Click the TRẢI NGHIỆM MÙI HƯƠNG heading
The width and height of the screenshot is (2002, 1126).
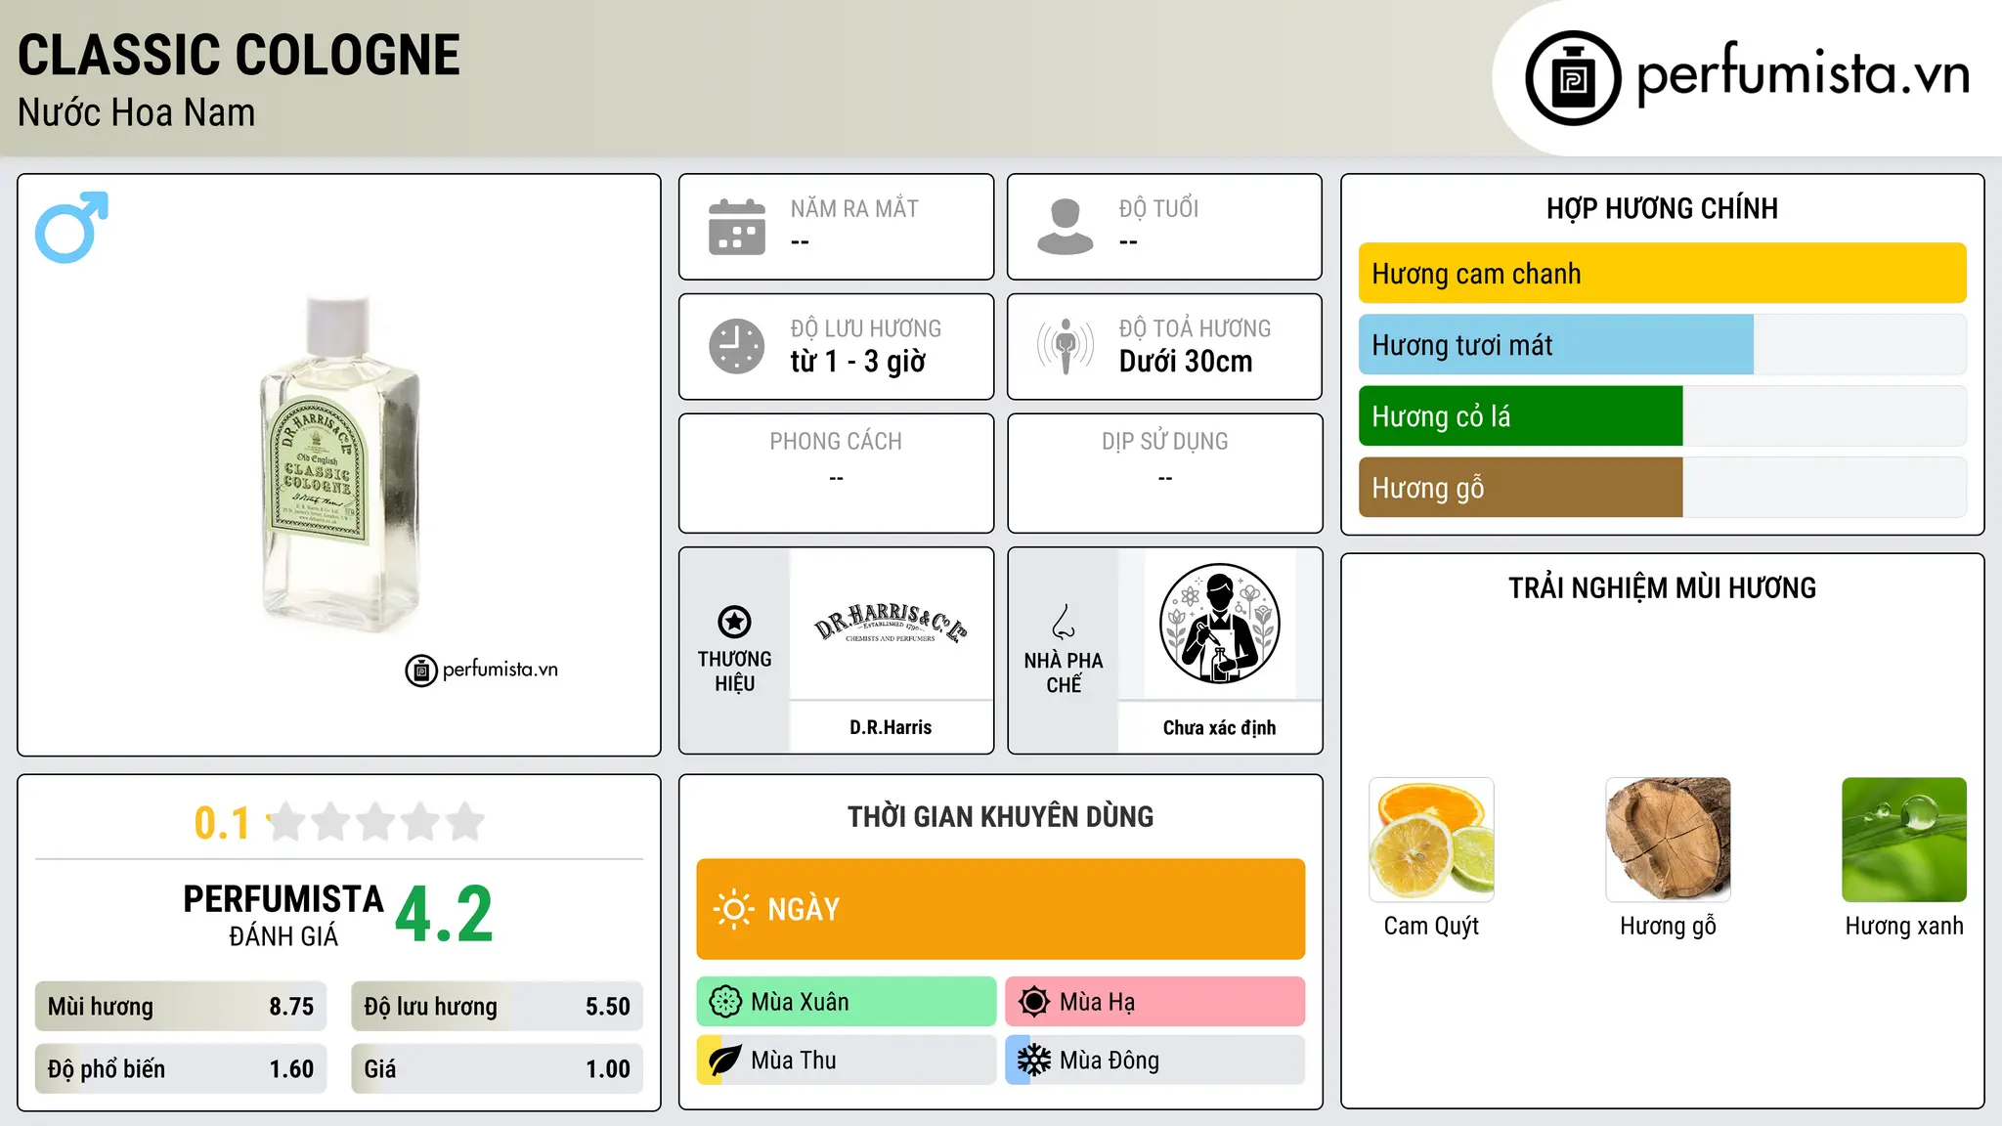(x=1662, y=587)
